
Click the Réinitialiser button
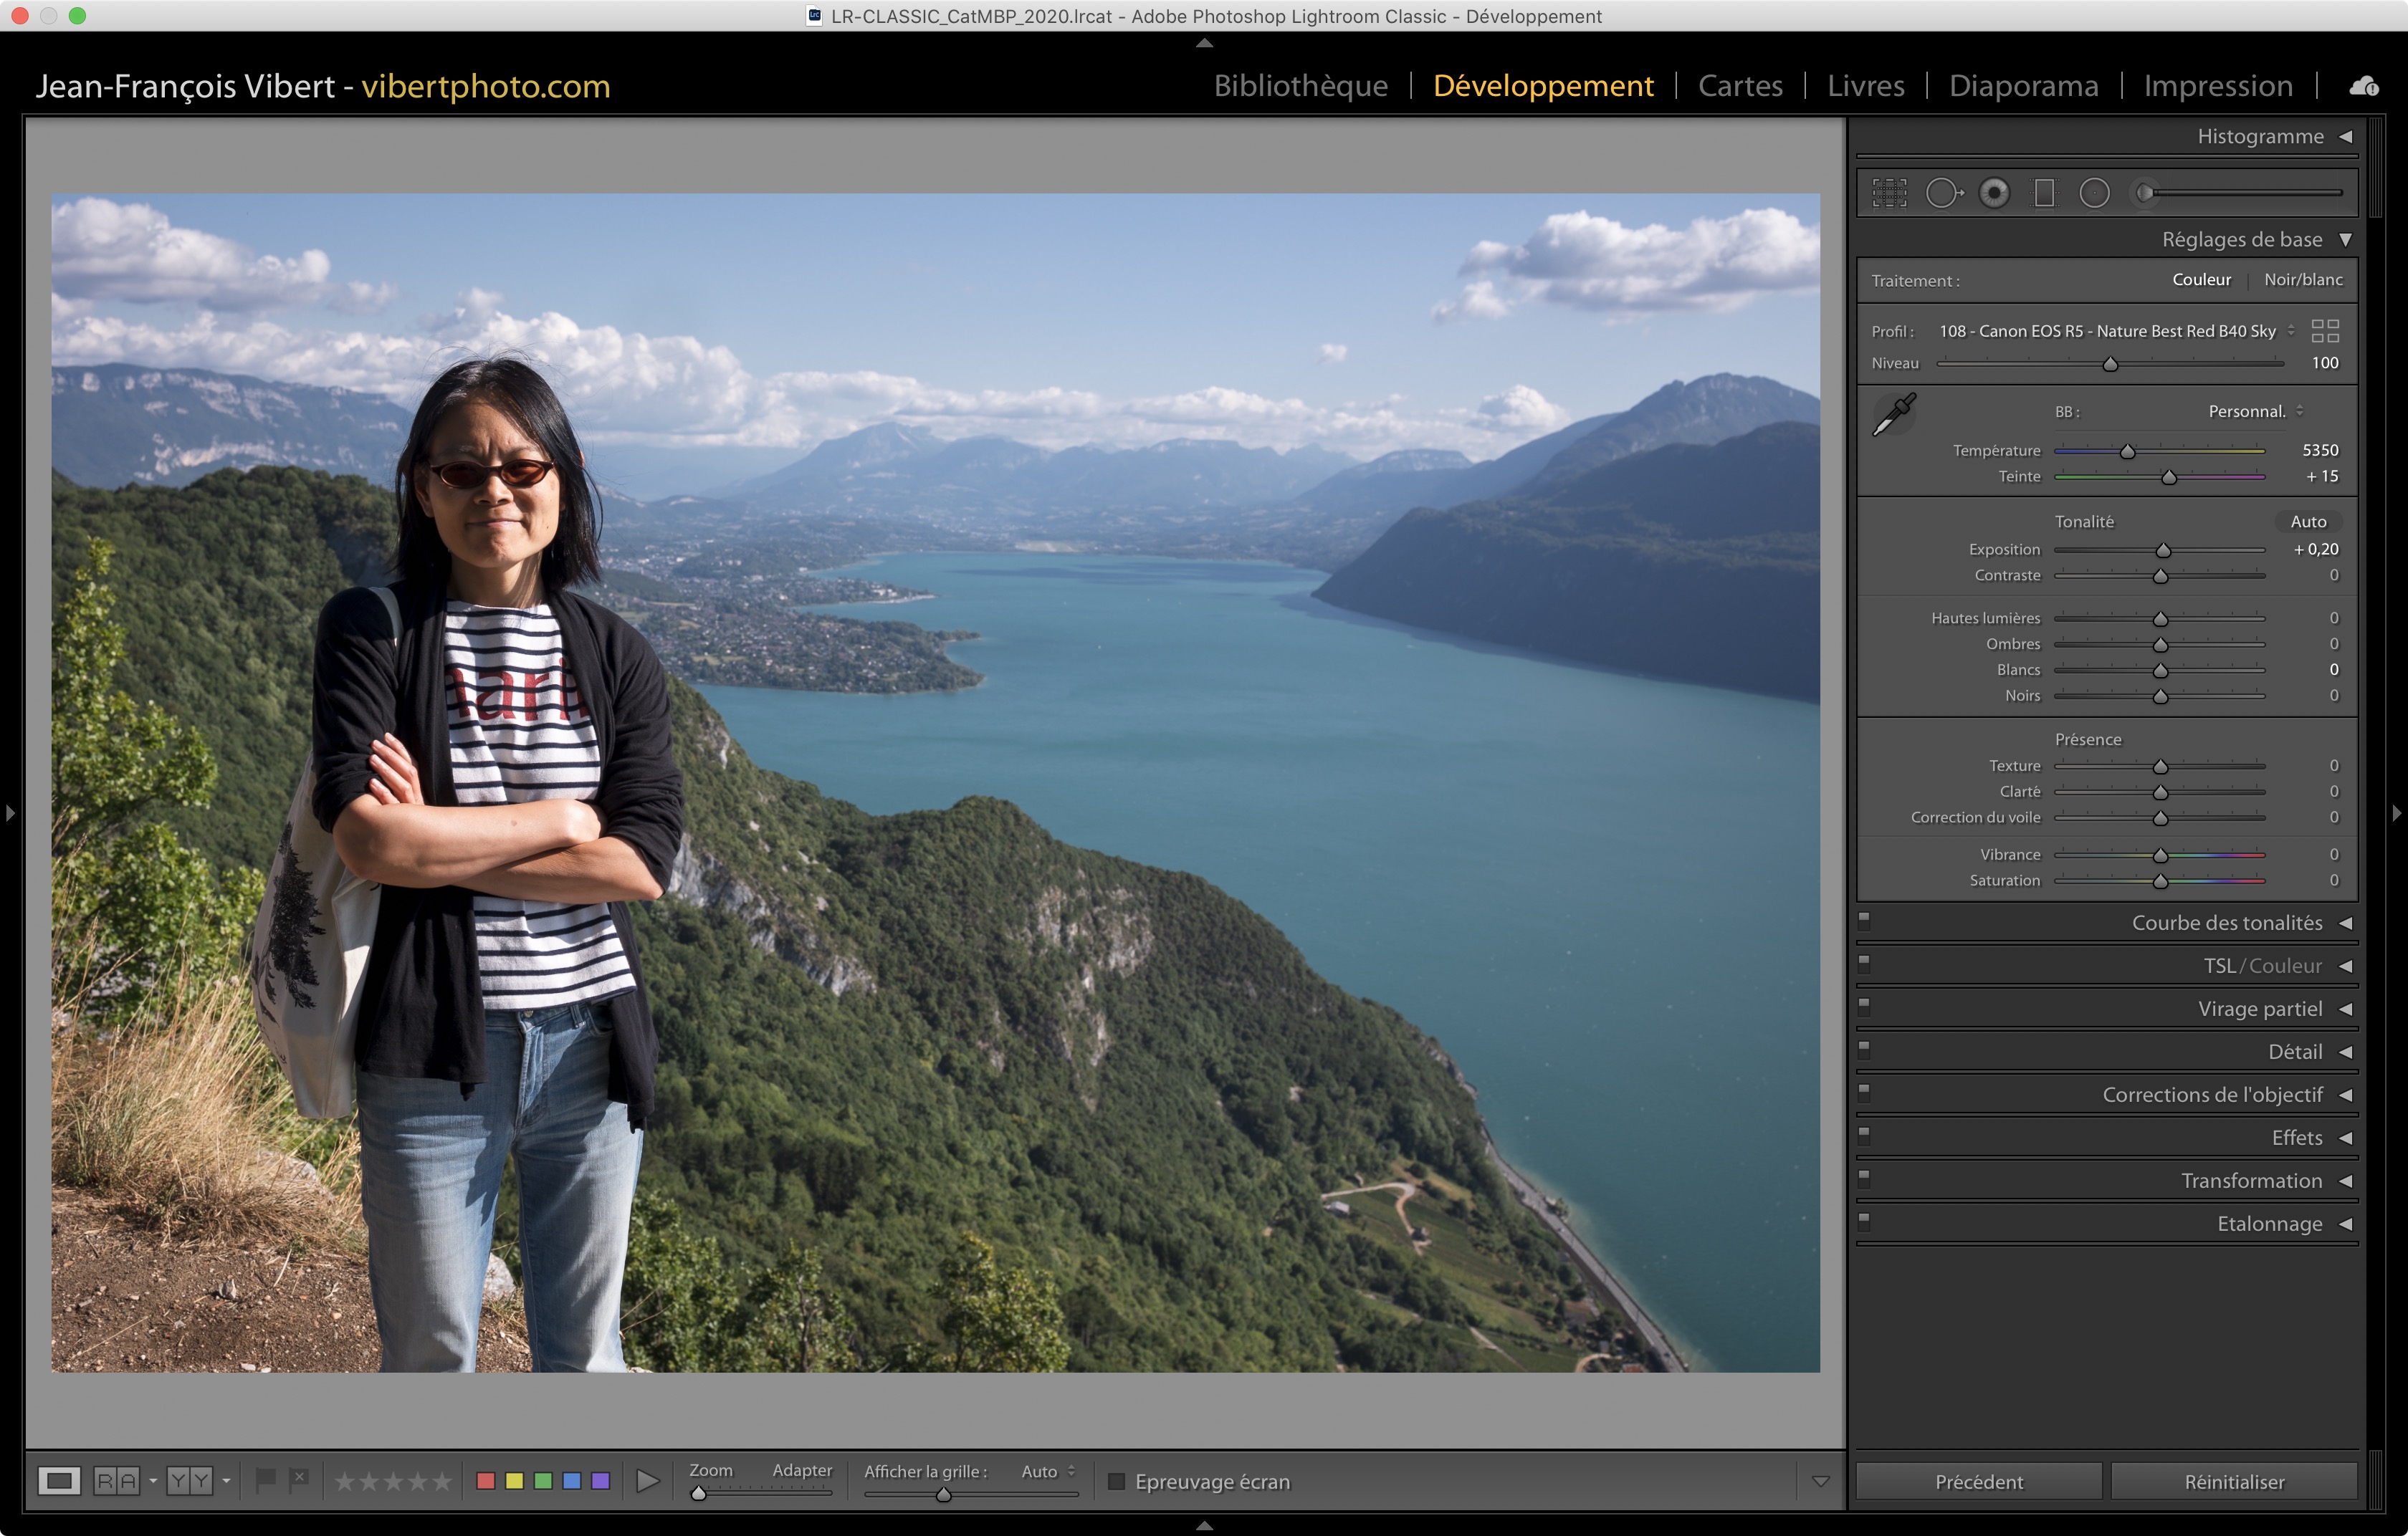pos(2234,1481)
